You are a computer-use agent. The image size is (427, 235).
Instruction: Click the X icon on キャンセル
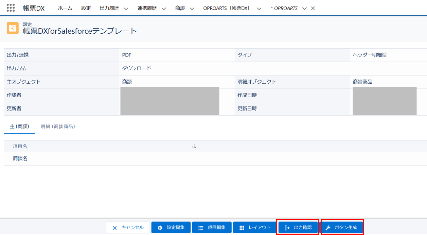pos(115,228)
